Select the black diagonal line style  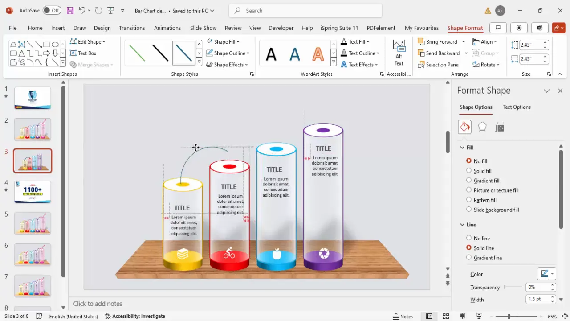tap(160, 53)
